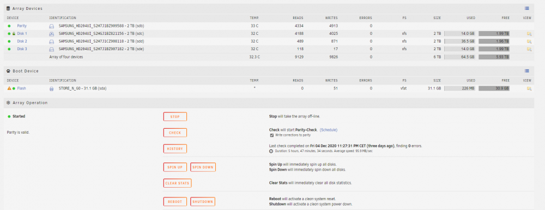Toggle Write corrections to parity checkbox
Viewport: 545px width, 210px height.
[x=272, y=135]
